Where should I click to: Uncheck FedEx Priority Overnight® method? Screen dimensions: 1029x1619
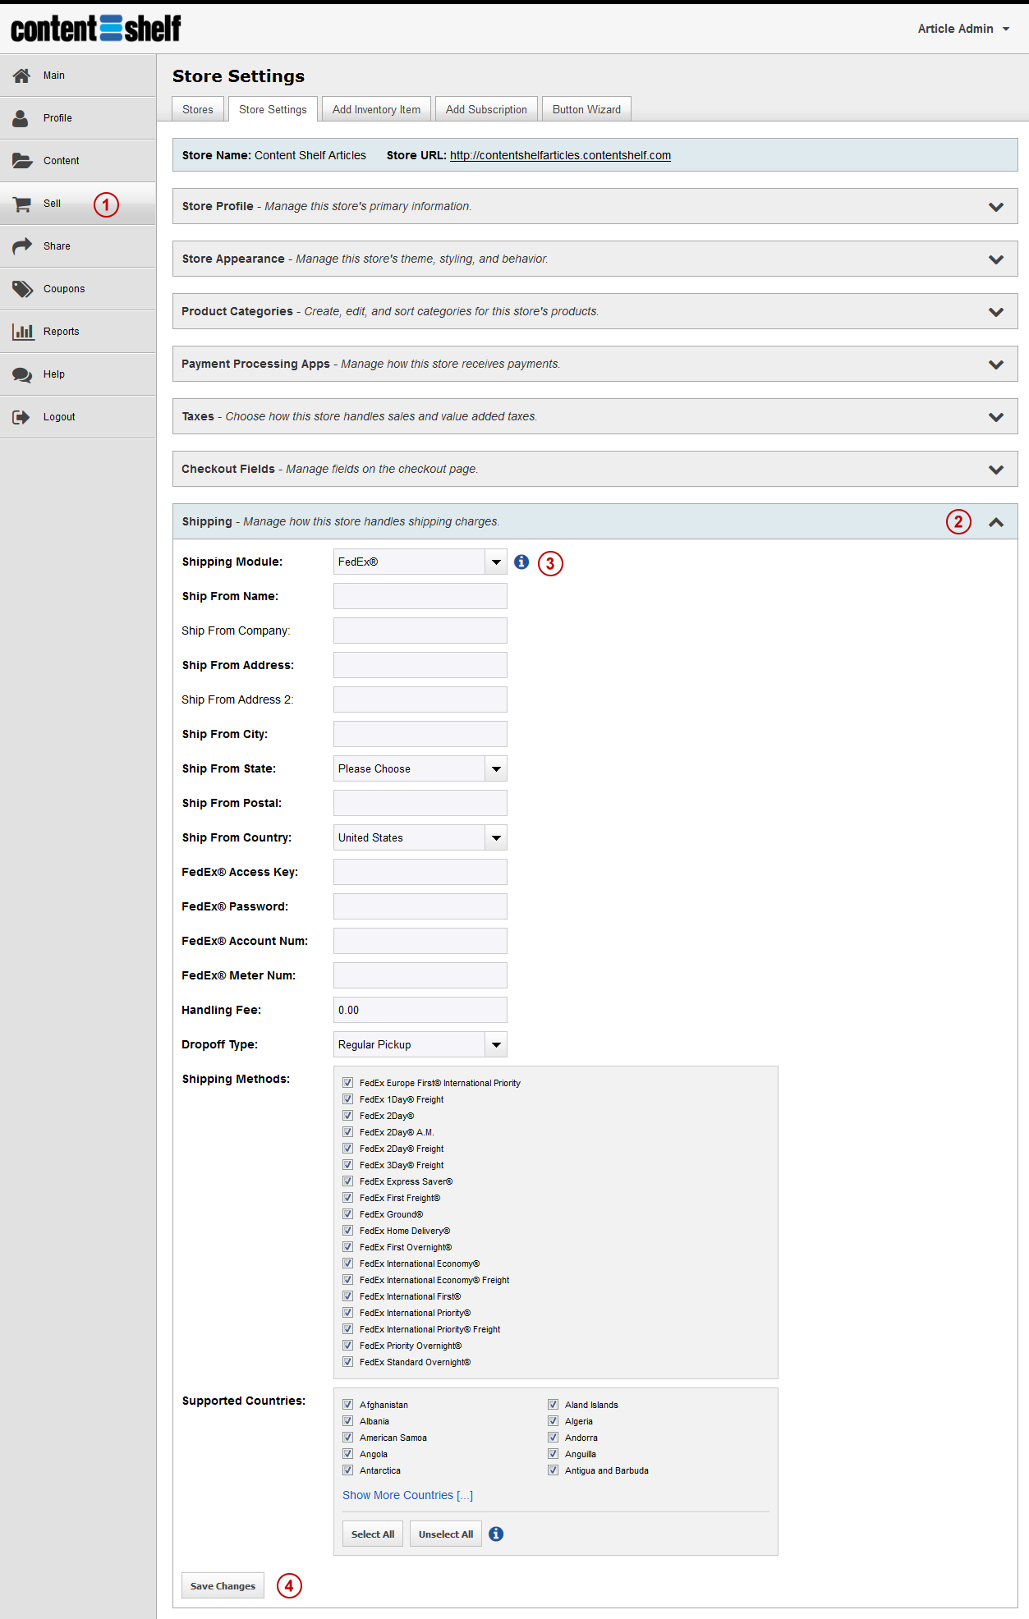[348, 1346]
